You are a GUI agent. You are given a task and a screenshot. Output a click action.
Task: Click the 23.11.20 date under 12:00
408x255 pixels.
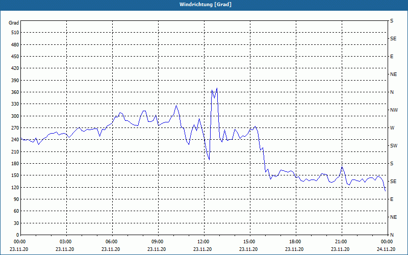202,249
